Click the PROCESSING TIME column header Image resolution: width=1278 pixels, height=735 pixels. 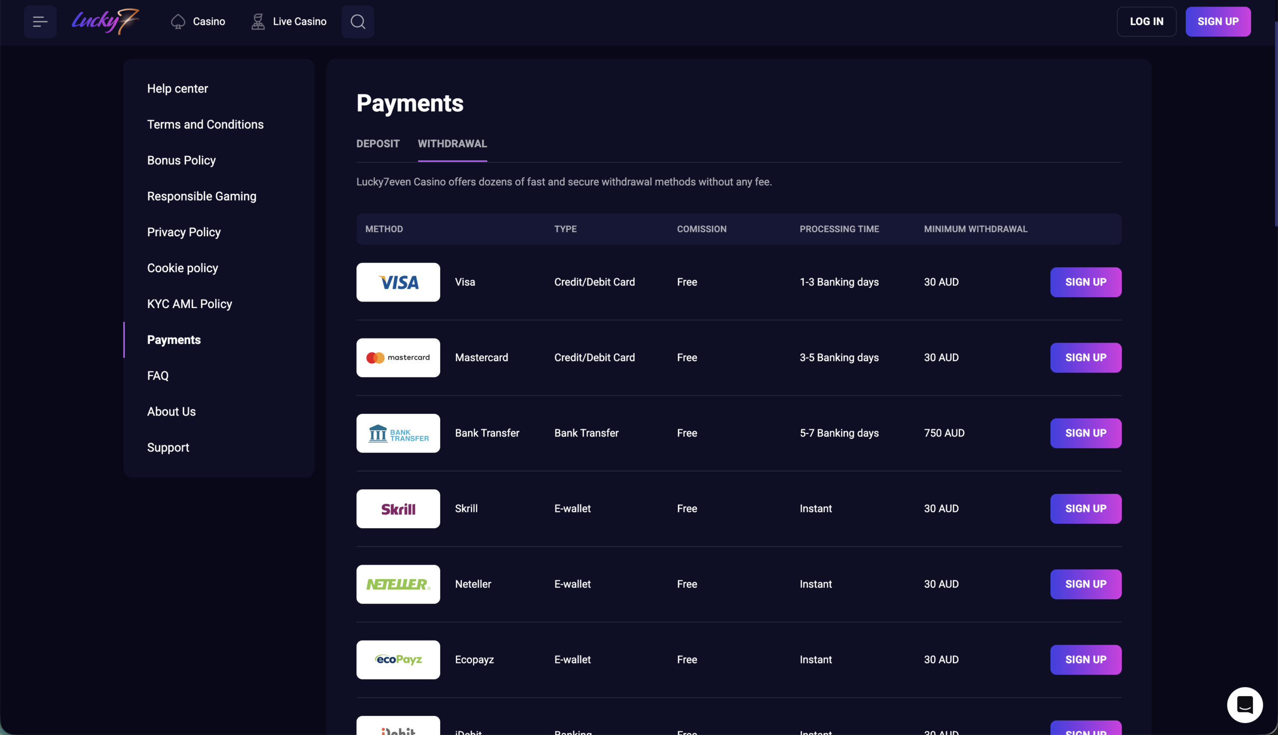839,229
